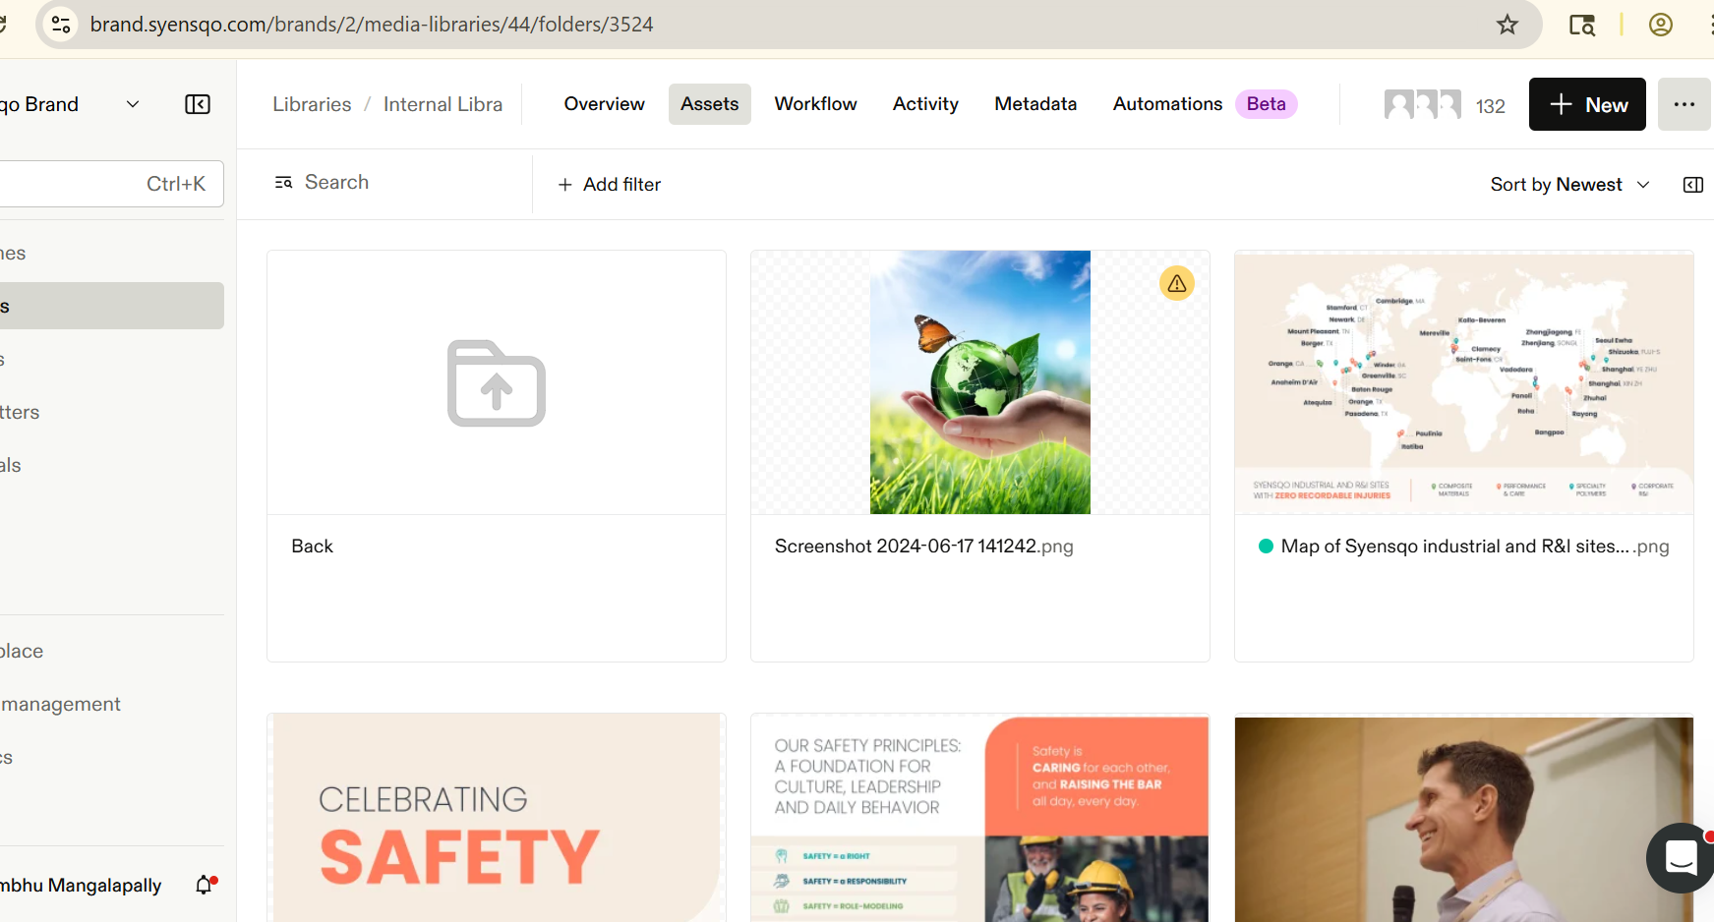Viewport: 1714px width, 922px height.
Task: Collapse the left sidebar panel
Action: 198,104
